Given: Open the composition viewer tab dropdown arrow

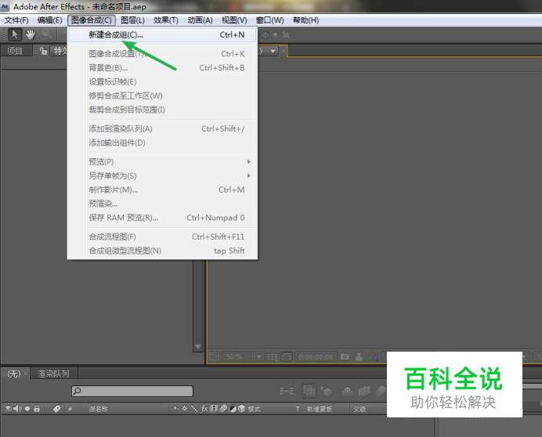Looking at the screenshot, I should [x=273, y=51].
